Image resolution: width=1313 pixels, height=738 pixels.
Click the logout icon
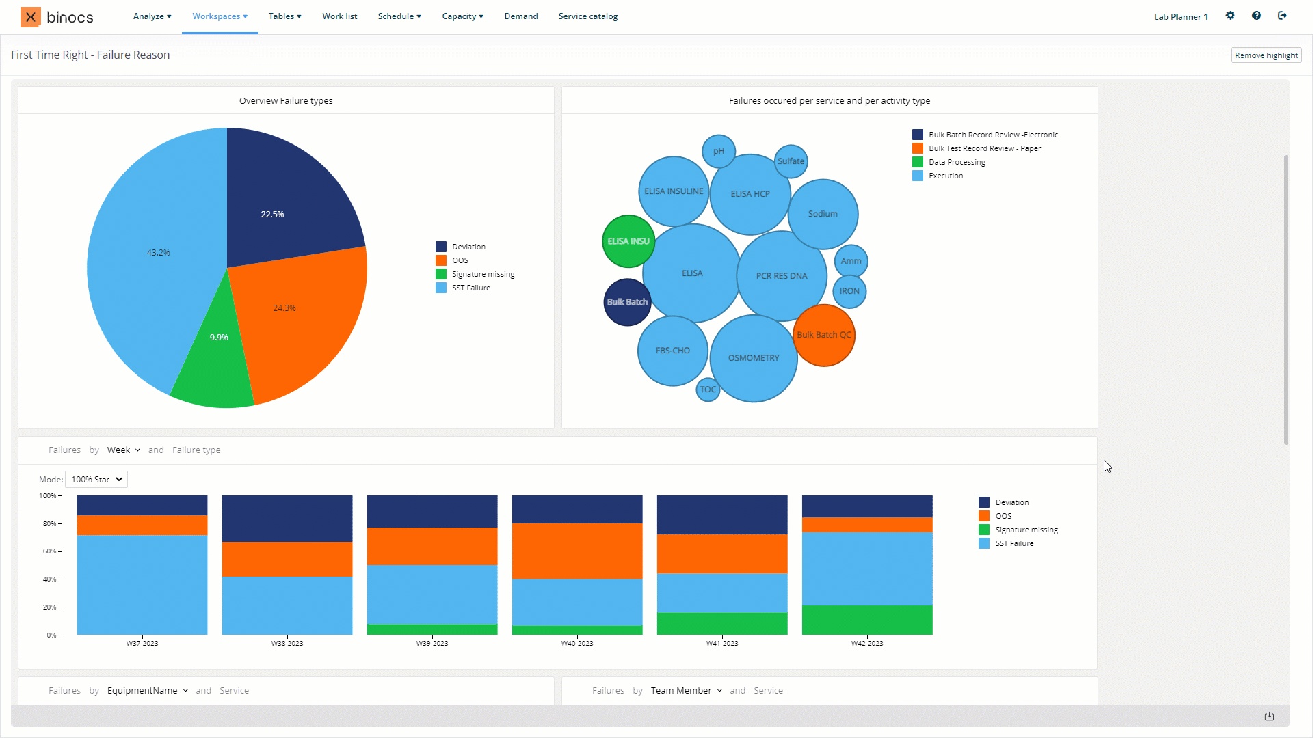(x=1282, y=16)
